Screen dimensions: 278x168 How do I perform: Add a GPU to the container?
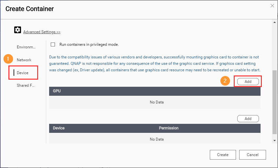pyautogui.click(x=248, y=82)
